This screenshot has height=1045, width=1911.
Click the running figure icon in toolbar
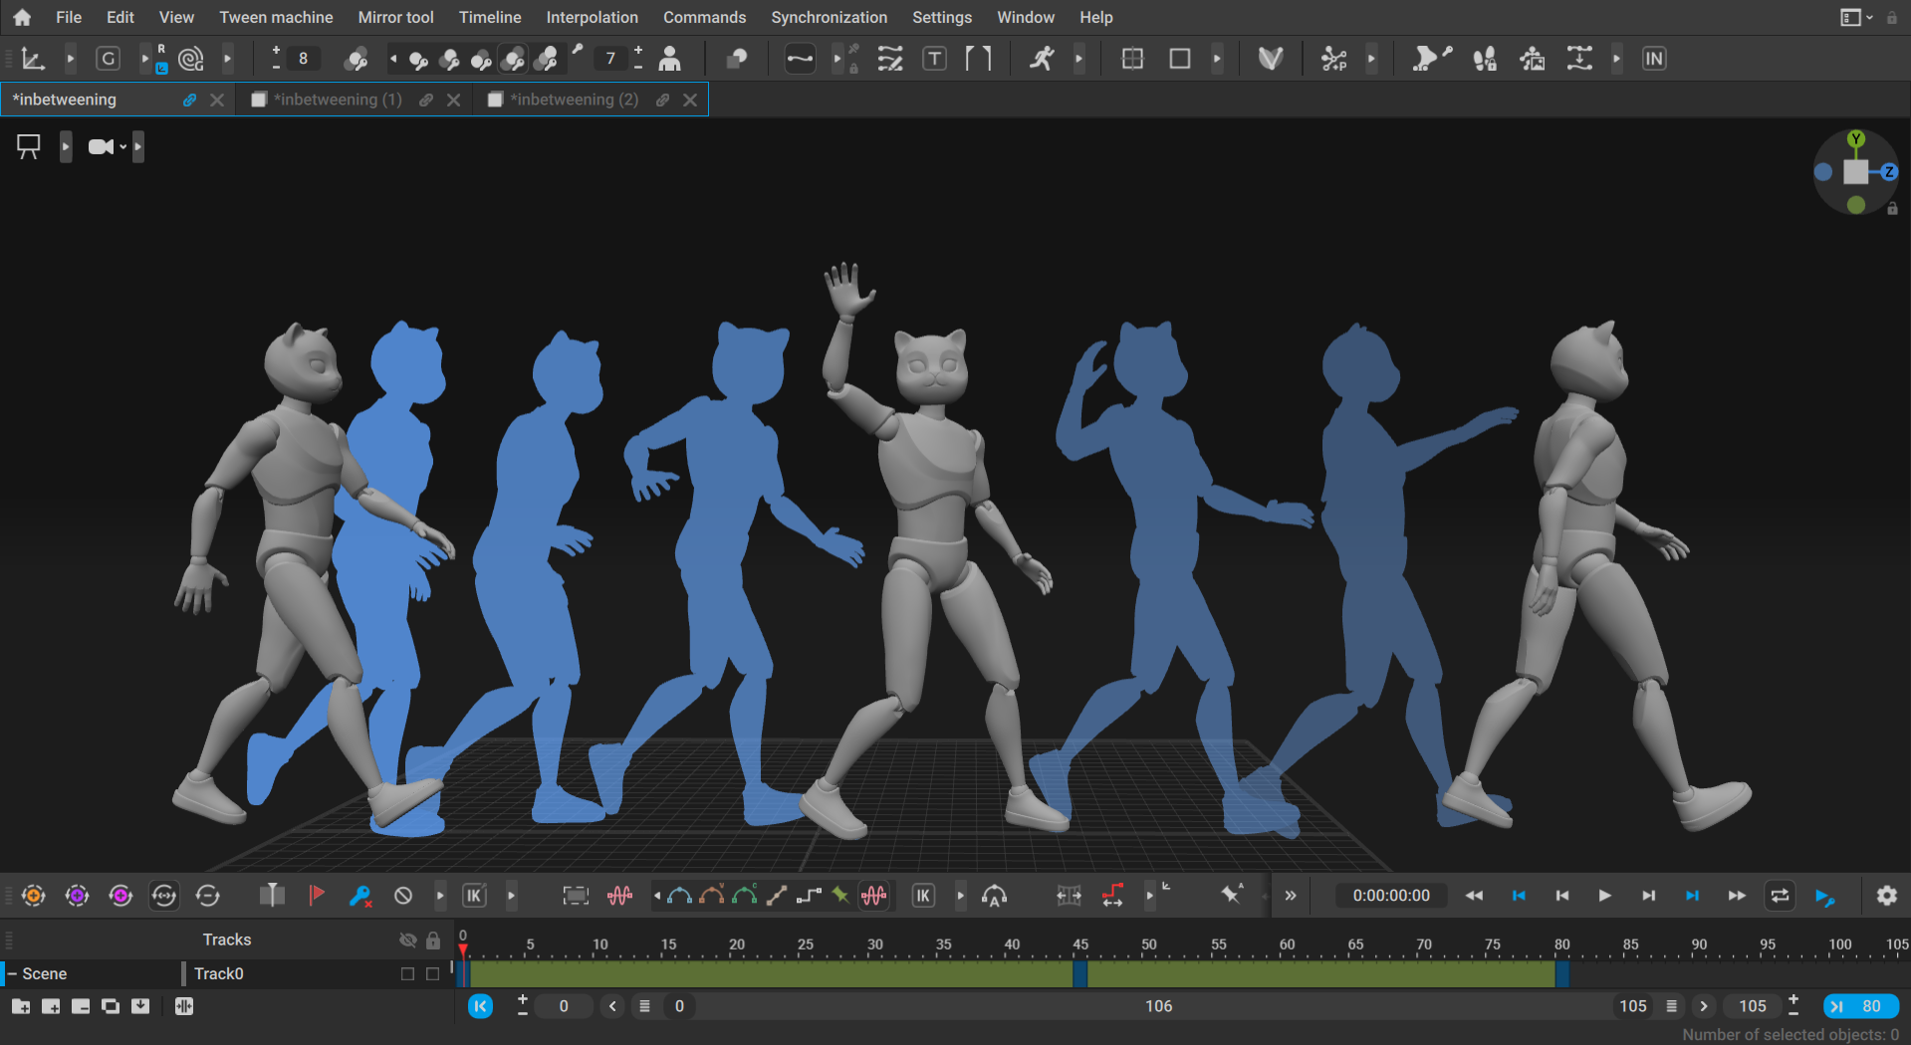pyautogui.click(x=1042, y=59)
